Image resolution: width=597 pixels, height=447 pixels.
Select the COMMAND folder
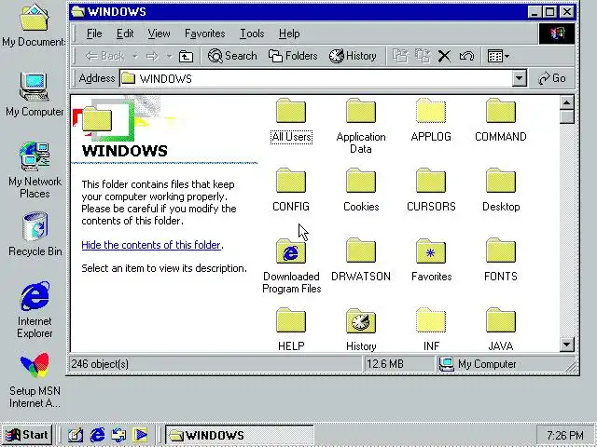[501, 120]
